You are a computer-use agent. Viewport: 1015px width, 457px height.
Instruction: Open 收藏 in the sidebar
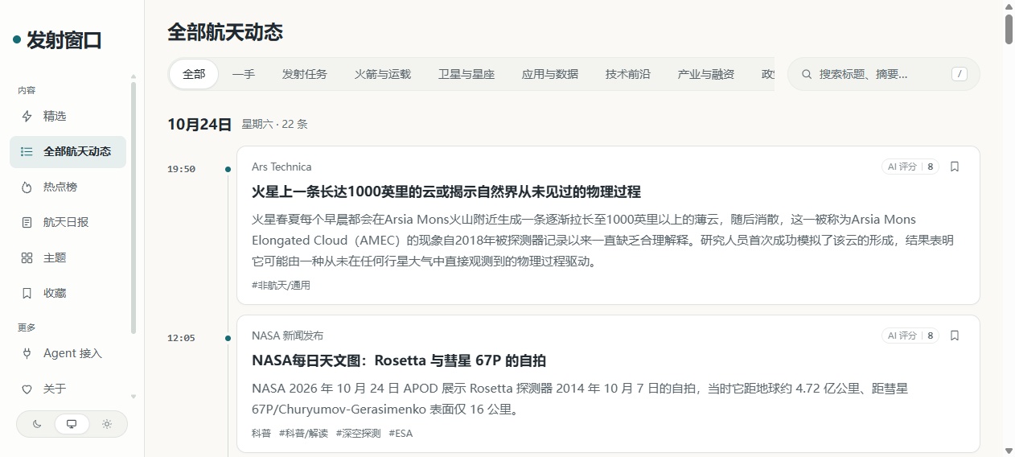(x=68, y=293)
